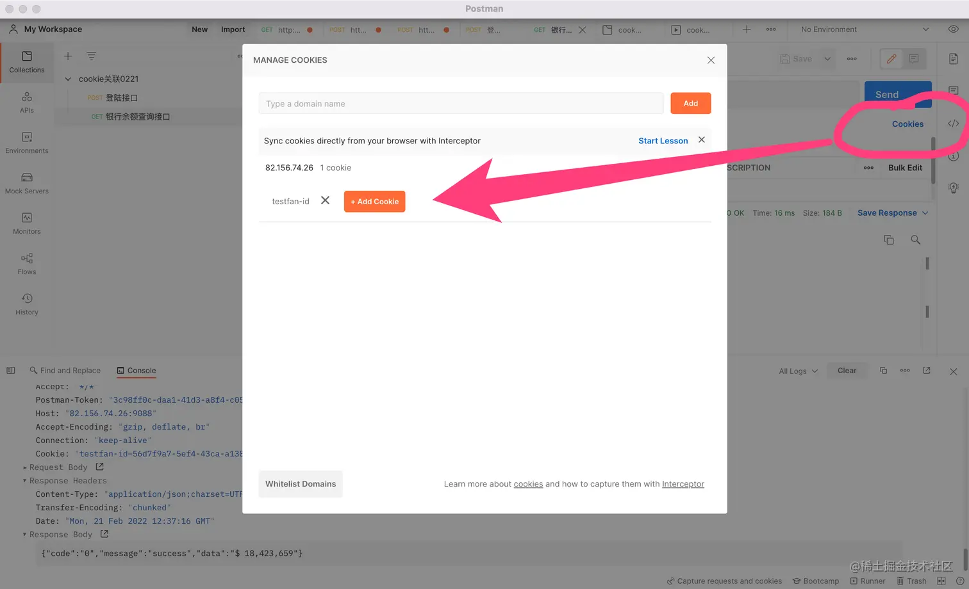
Task: Toggle the sidebar layout icon in footer
Action: pyautogui.click(x=11, y=370)
